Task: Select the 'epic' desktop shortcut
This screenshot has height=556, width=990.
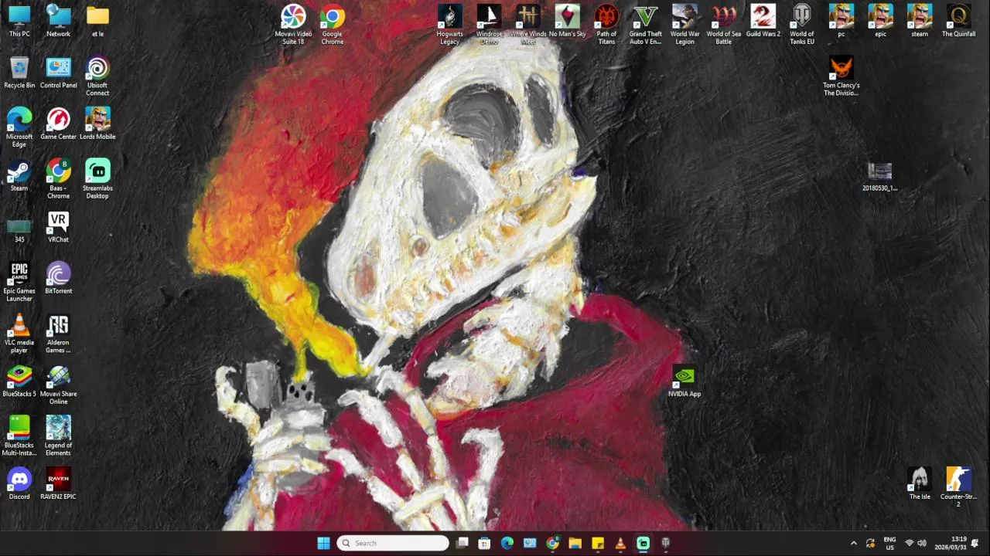Action: [x=880, y=21]
